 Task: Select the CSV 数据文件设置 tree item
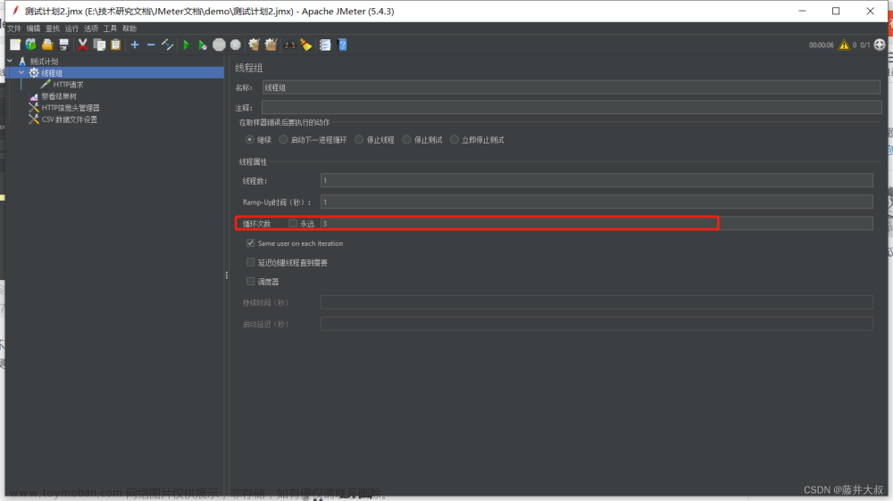tap(70, 119)
